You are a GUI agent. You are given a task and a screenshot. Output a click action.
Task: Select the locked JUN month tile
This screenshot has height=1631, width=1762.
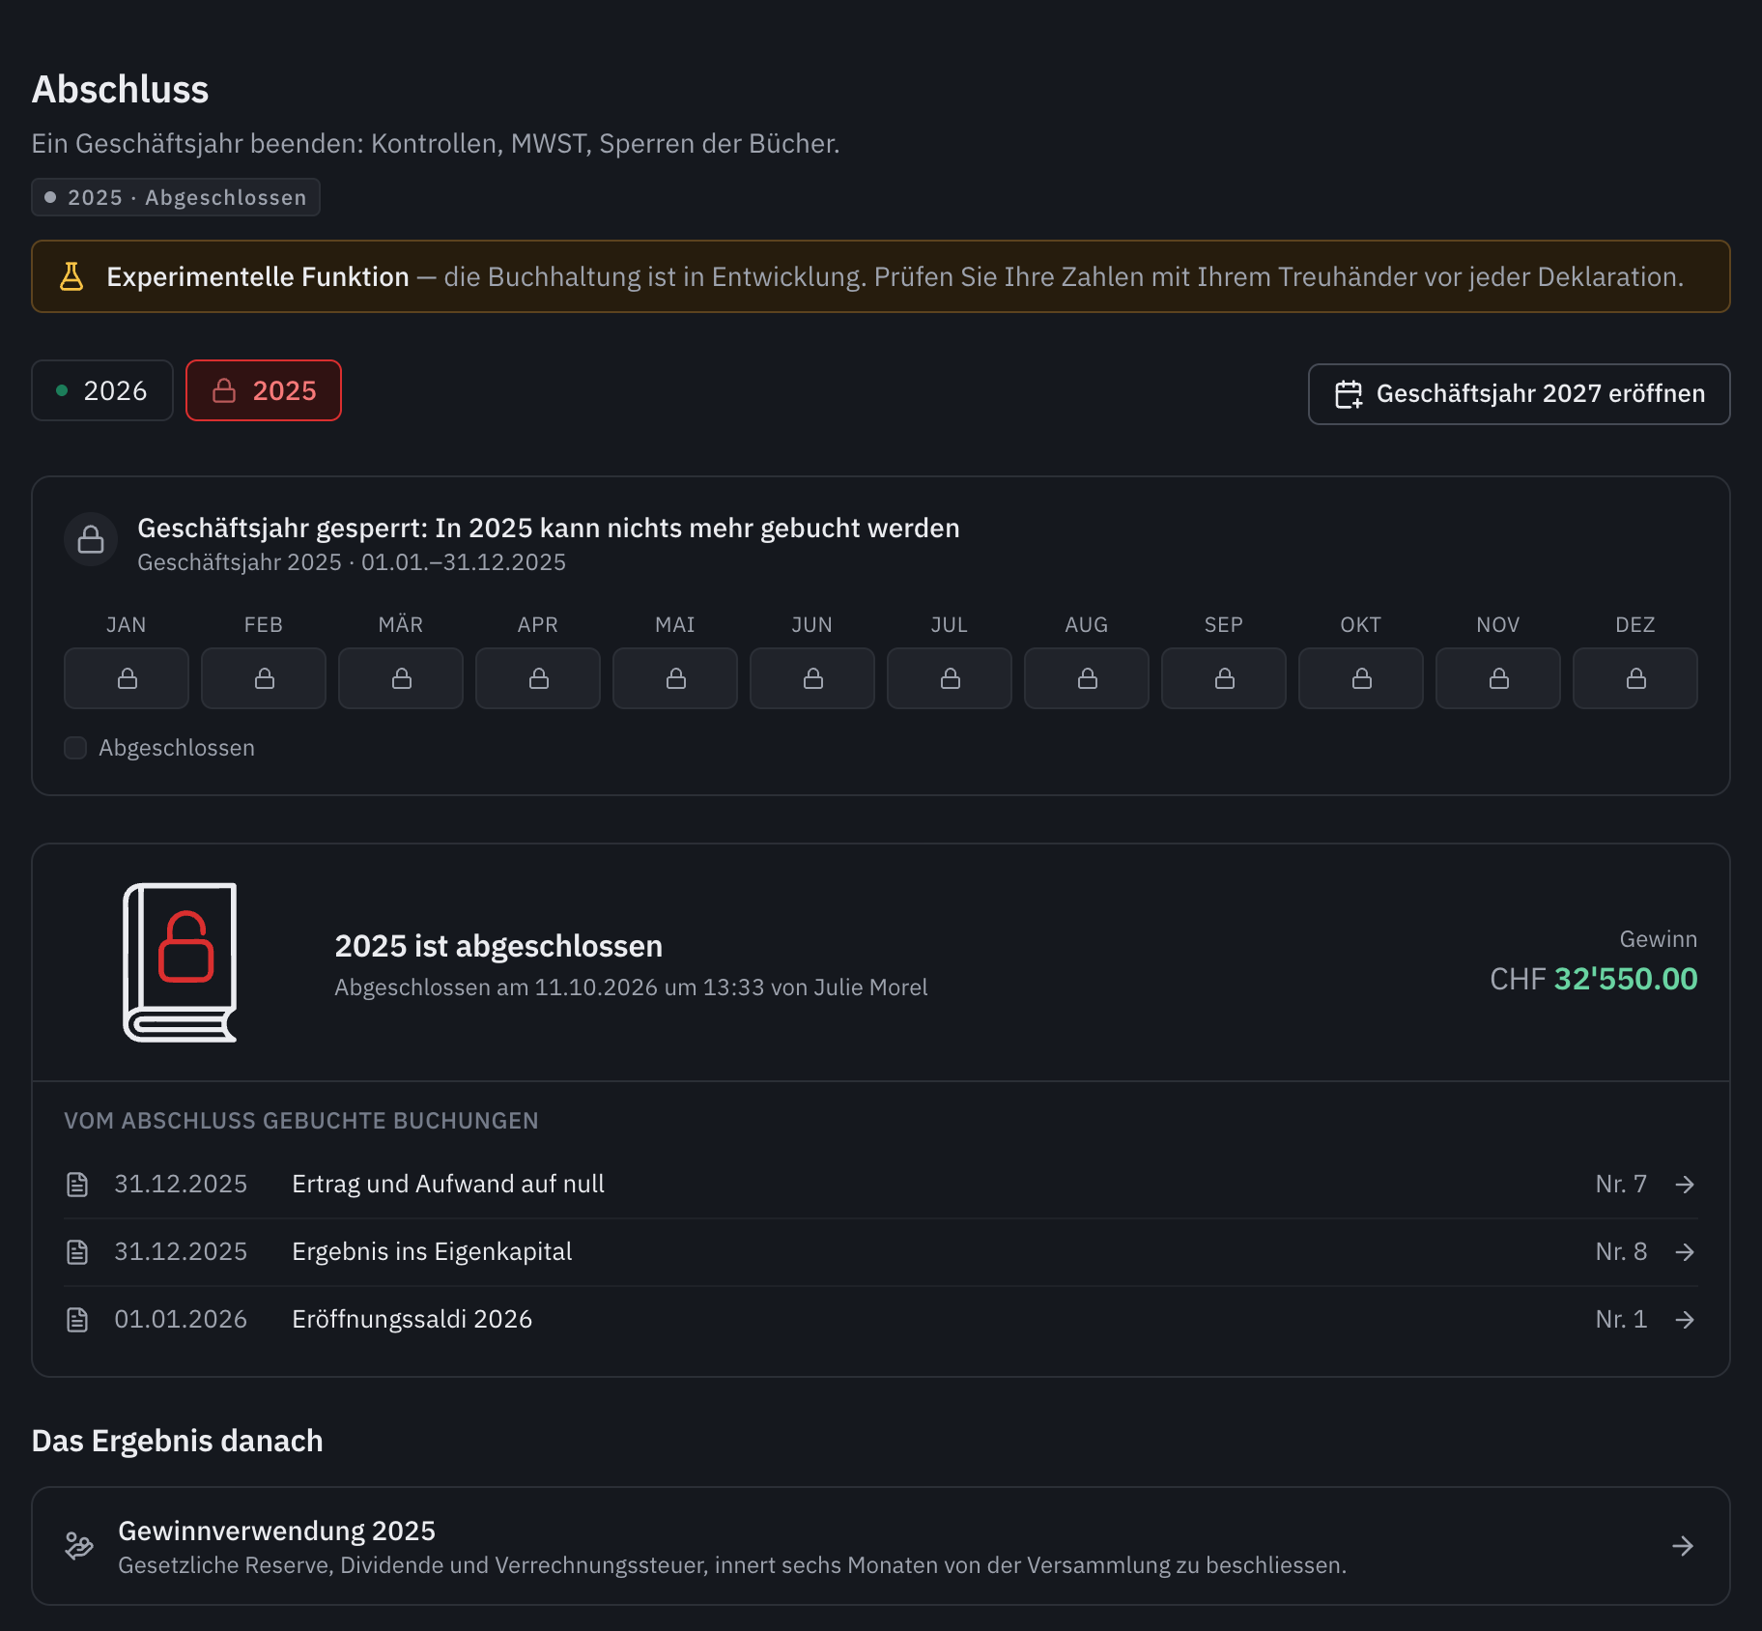(x=812, y=678)
